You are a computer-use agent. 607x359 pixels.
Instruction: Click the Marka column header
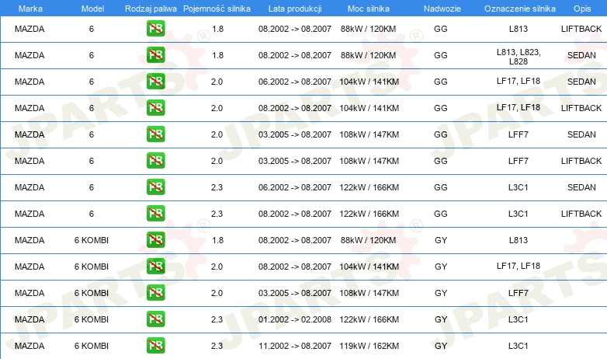point(30,9)
